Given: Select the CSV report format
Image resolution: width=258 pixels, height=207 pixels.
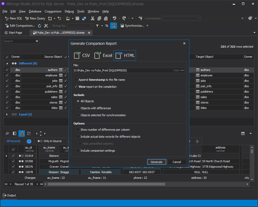Looking at the screenshot, I should click(x=82, y=55).
